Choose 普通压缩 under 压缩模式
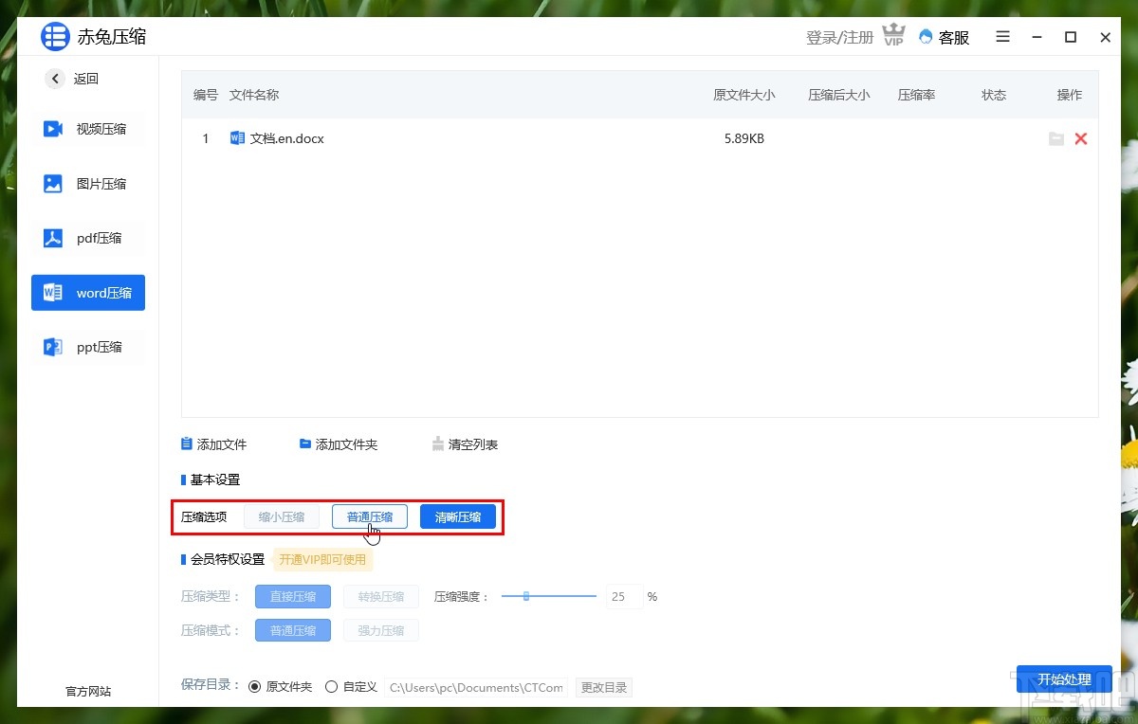1138x724 pixels. click(x=293, y=630)
